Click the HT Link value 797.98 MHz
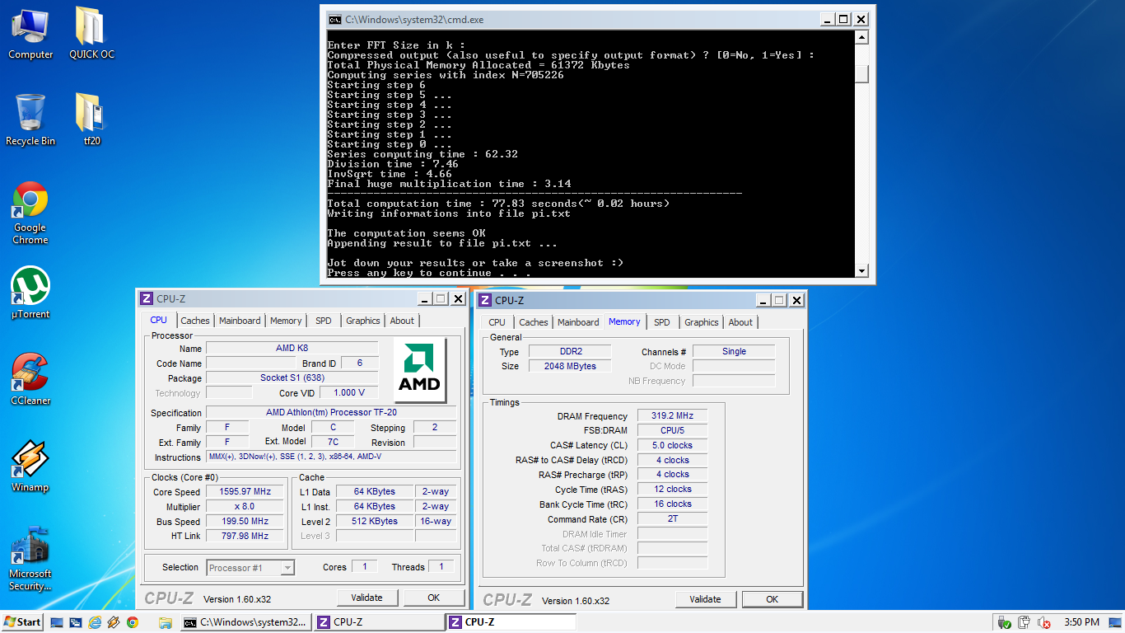 coord(245,537)
